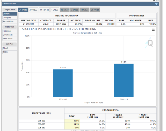Switch to the 2 11月22 meeting tab

point(33,10)
